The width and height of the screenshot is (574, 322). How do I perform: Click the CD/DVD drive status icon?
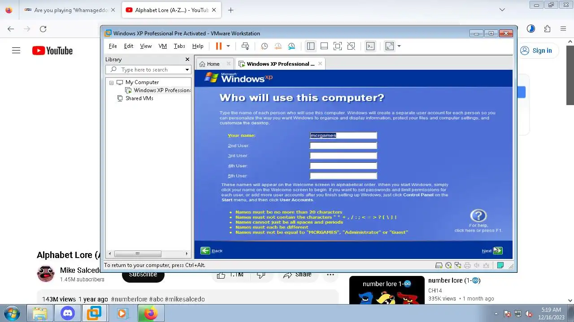[x=448, y=265]
